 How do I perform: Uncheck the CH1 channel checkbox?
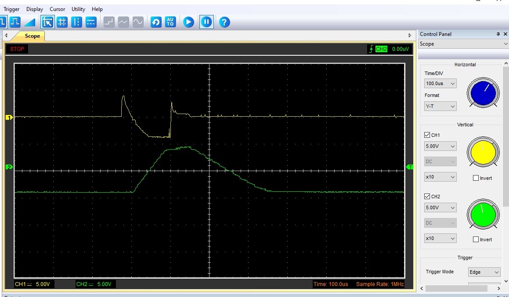(427, 135)
